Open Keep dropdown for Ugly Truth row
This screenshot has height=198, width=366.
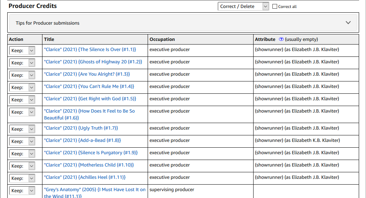pyautogui.click(x=22, y=129)
